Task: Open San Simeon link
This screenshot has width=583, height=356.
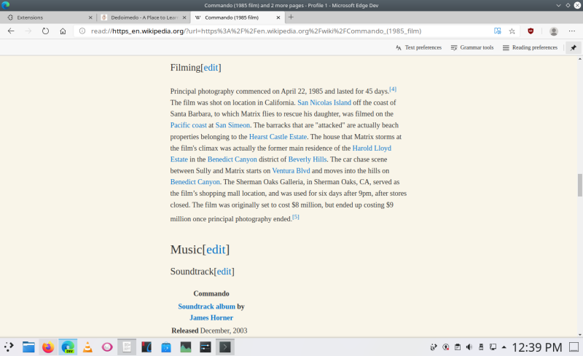Action: 232,125
